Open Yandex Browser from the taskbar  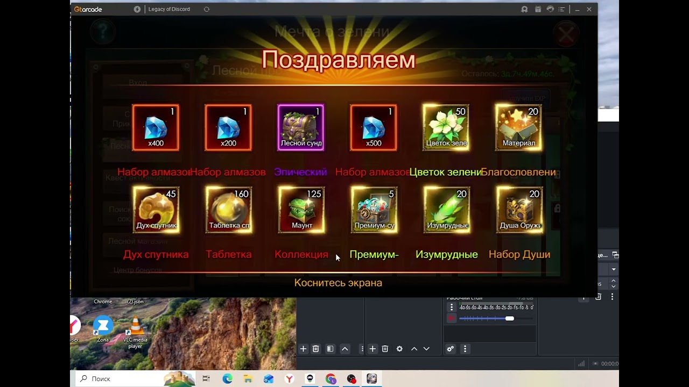(x=290, y=379)
